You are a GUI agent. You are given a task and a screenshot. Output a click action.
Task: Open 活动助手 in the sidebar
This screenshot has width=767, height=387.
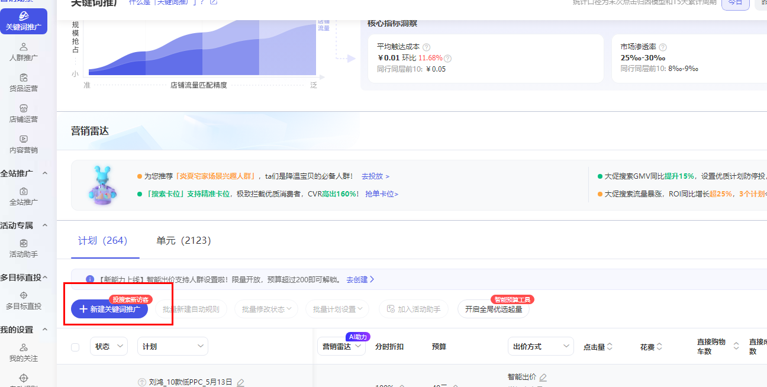[24, 248]
